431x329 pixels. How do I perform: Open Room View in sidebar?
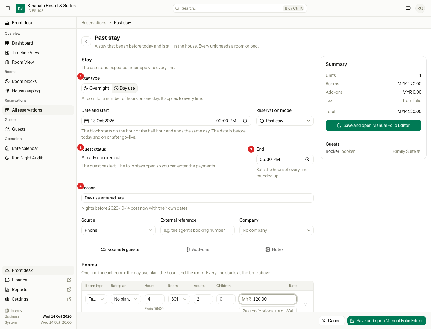[x=38, y=62]
